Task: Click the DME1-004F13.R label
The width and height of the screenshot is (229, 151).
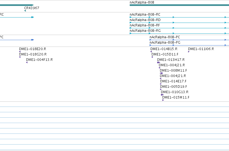Action: (x=40, y=60)
